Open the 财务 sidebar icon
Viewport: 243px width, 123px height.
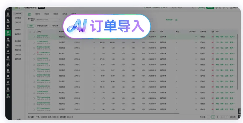click(8, 83)
